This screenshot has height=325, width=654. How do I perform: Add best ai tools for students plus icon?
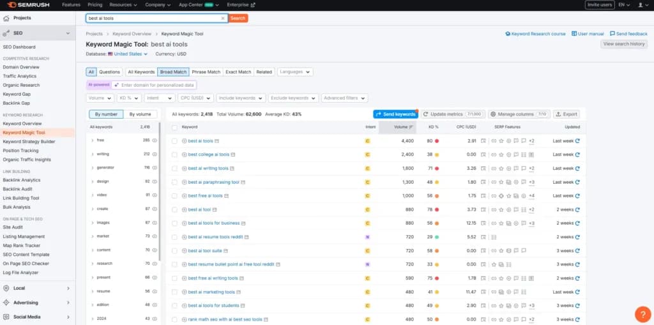185,306
